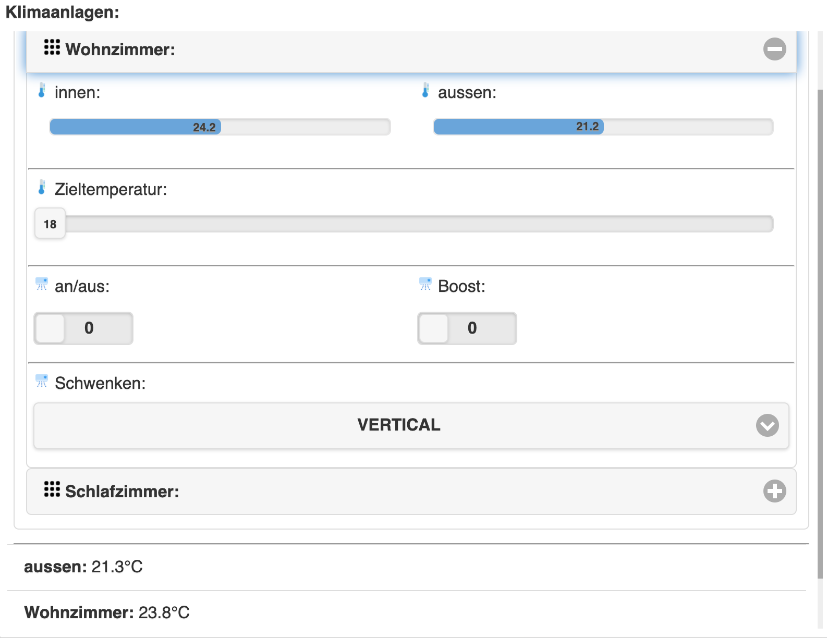Click the 'innen:' label
Image resolution: width=827 pixels, height=638 pixels.
pyautogui.click(x=78, y=92)
